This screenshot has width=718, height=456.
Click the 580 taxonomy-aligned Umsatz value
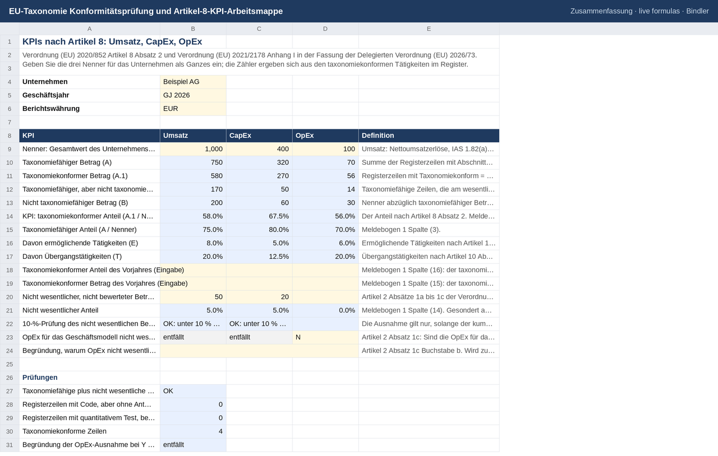pyautogui.click(x=193, y=176)
